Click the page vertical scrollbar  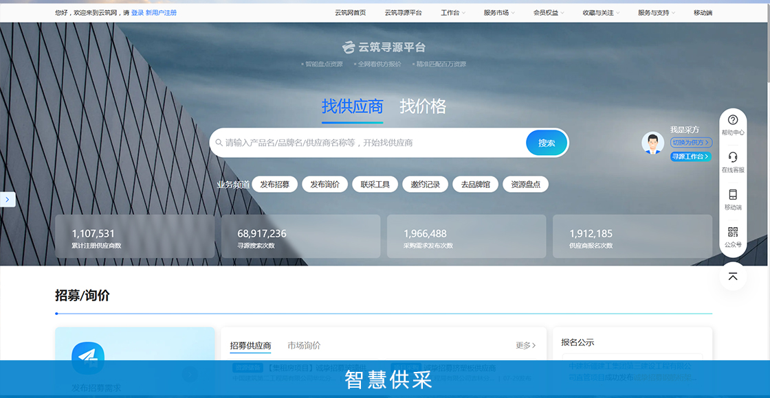(x=767, y=44)
